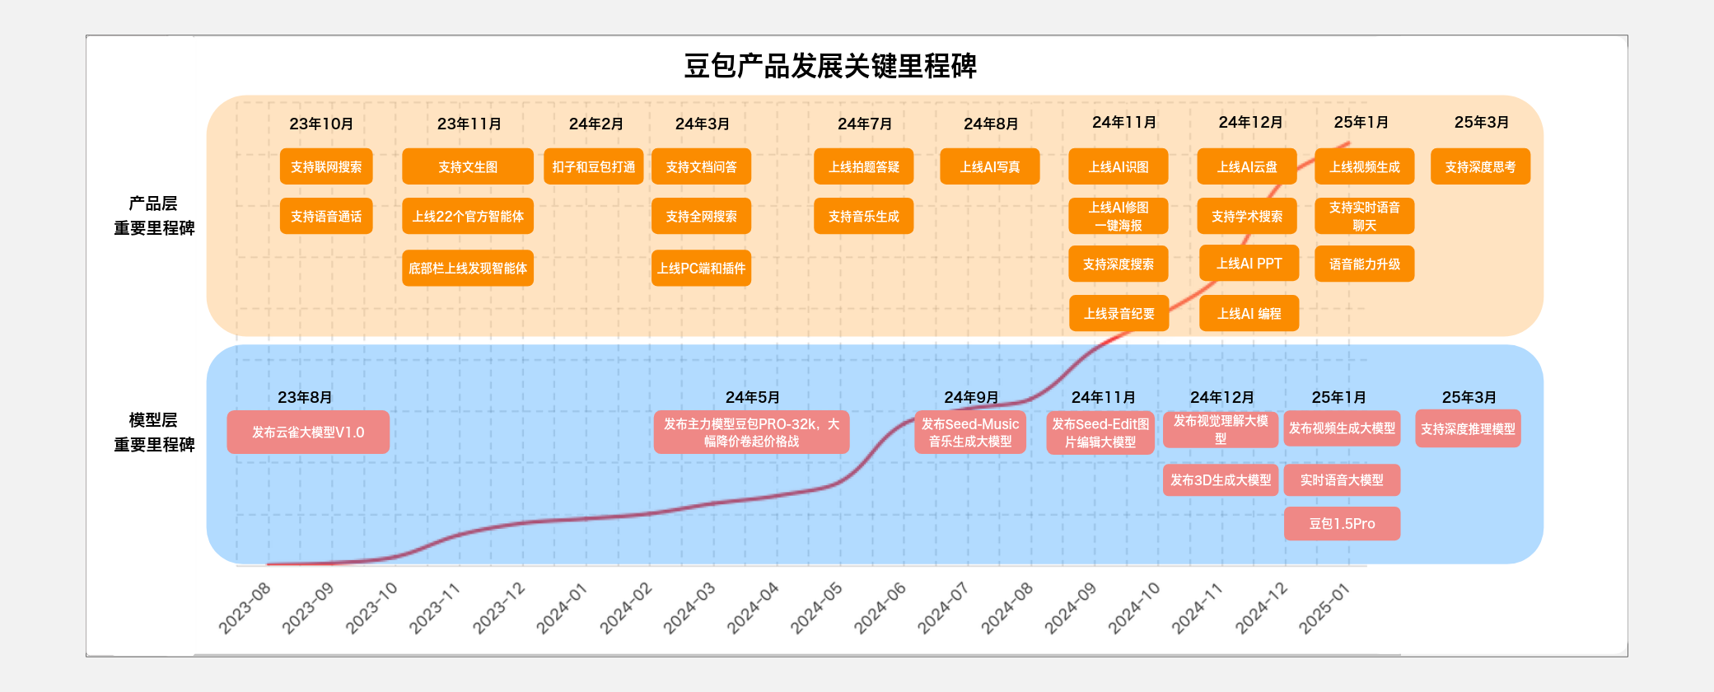Select the 发布云雀大模型V1.0 box
The height and width of the screenshot is (692, 1714).
point(308,432)
